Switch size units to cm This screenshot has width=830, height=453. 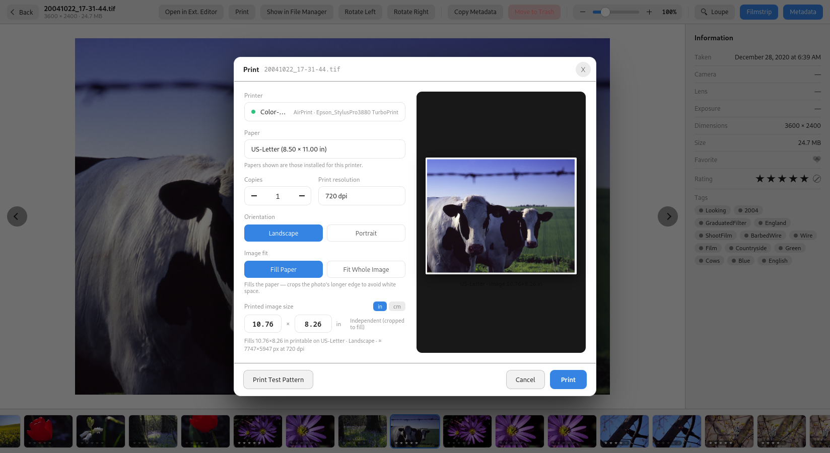[397, 307]
